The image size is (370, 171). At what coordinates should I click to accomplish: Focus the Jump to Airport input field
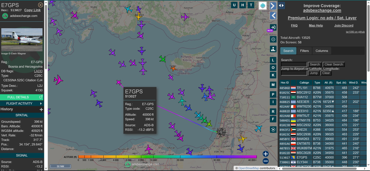click(x=294, y=73)
